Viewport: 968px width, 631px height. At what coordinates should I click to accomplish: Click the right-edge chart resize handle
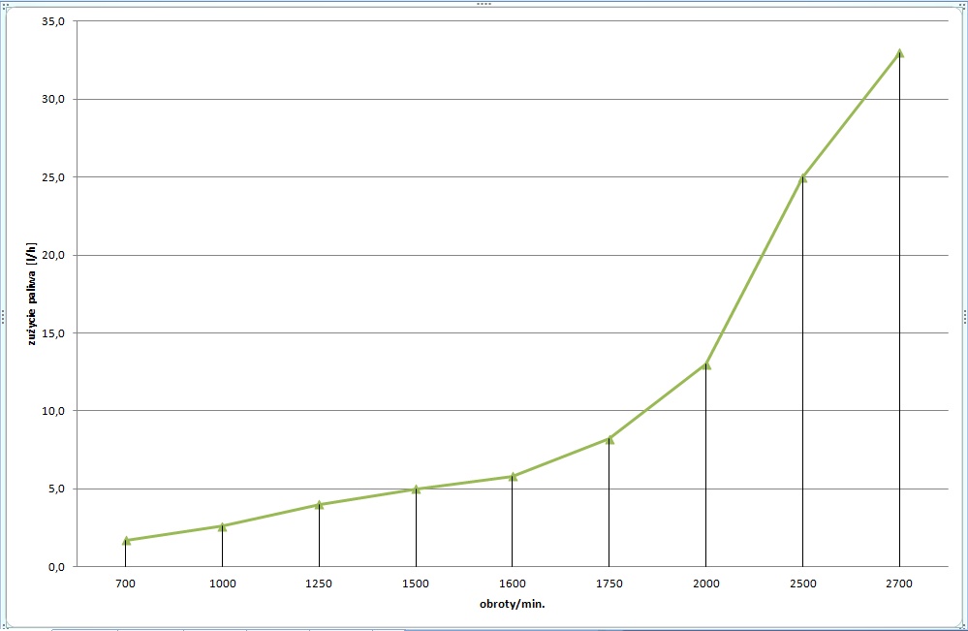(x=965, y=317)
